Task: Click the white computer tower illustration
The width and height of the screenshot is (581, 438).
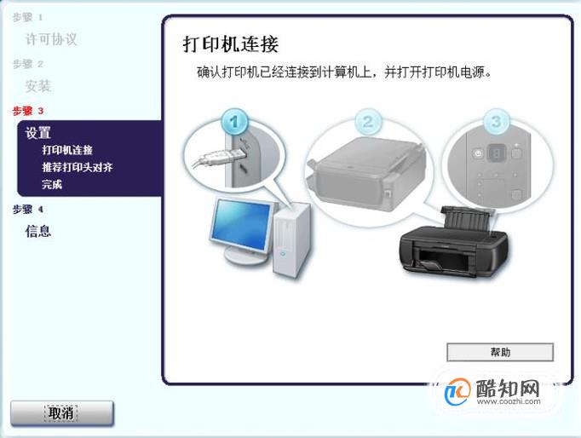Action: coord(291,241)
